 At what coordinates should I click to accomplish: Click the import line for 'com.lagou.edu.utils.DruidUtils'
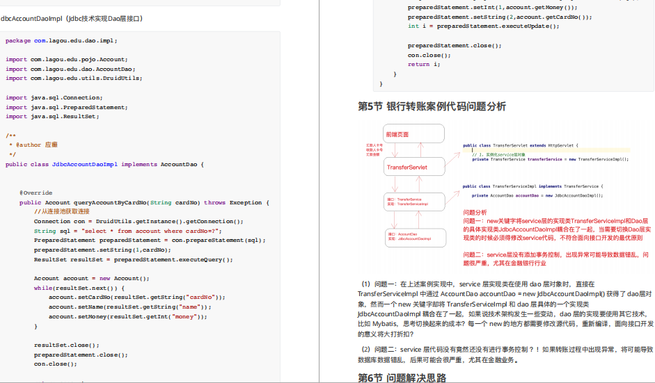coord(74,78)
